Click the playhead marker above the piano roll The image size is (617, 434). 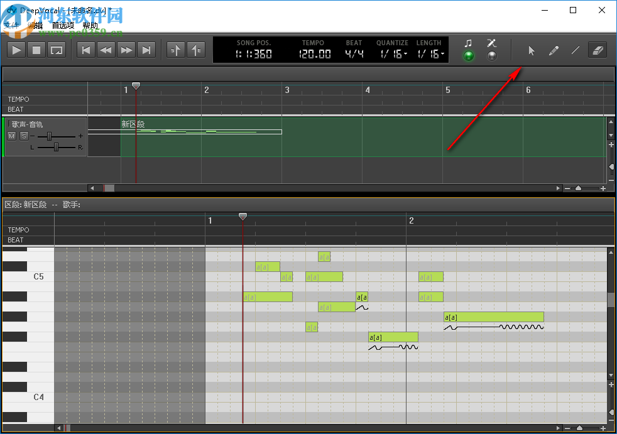tap(243, 216)
